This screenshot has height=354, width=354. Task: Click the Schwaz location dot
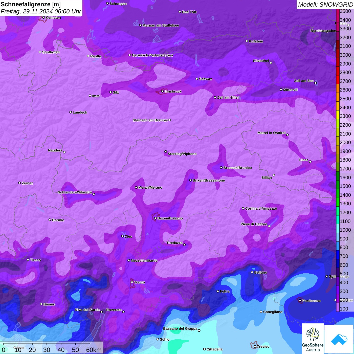197,79
